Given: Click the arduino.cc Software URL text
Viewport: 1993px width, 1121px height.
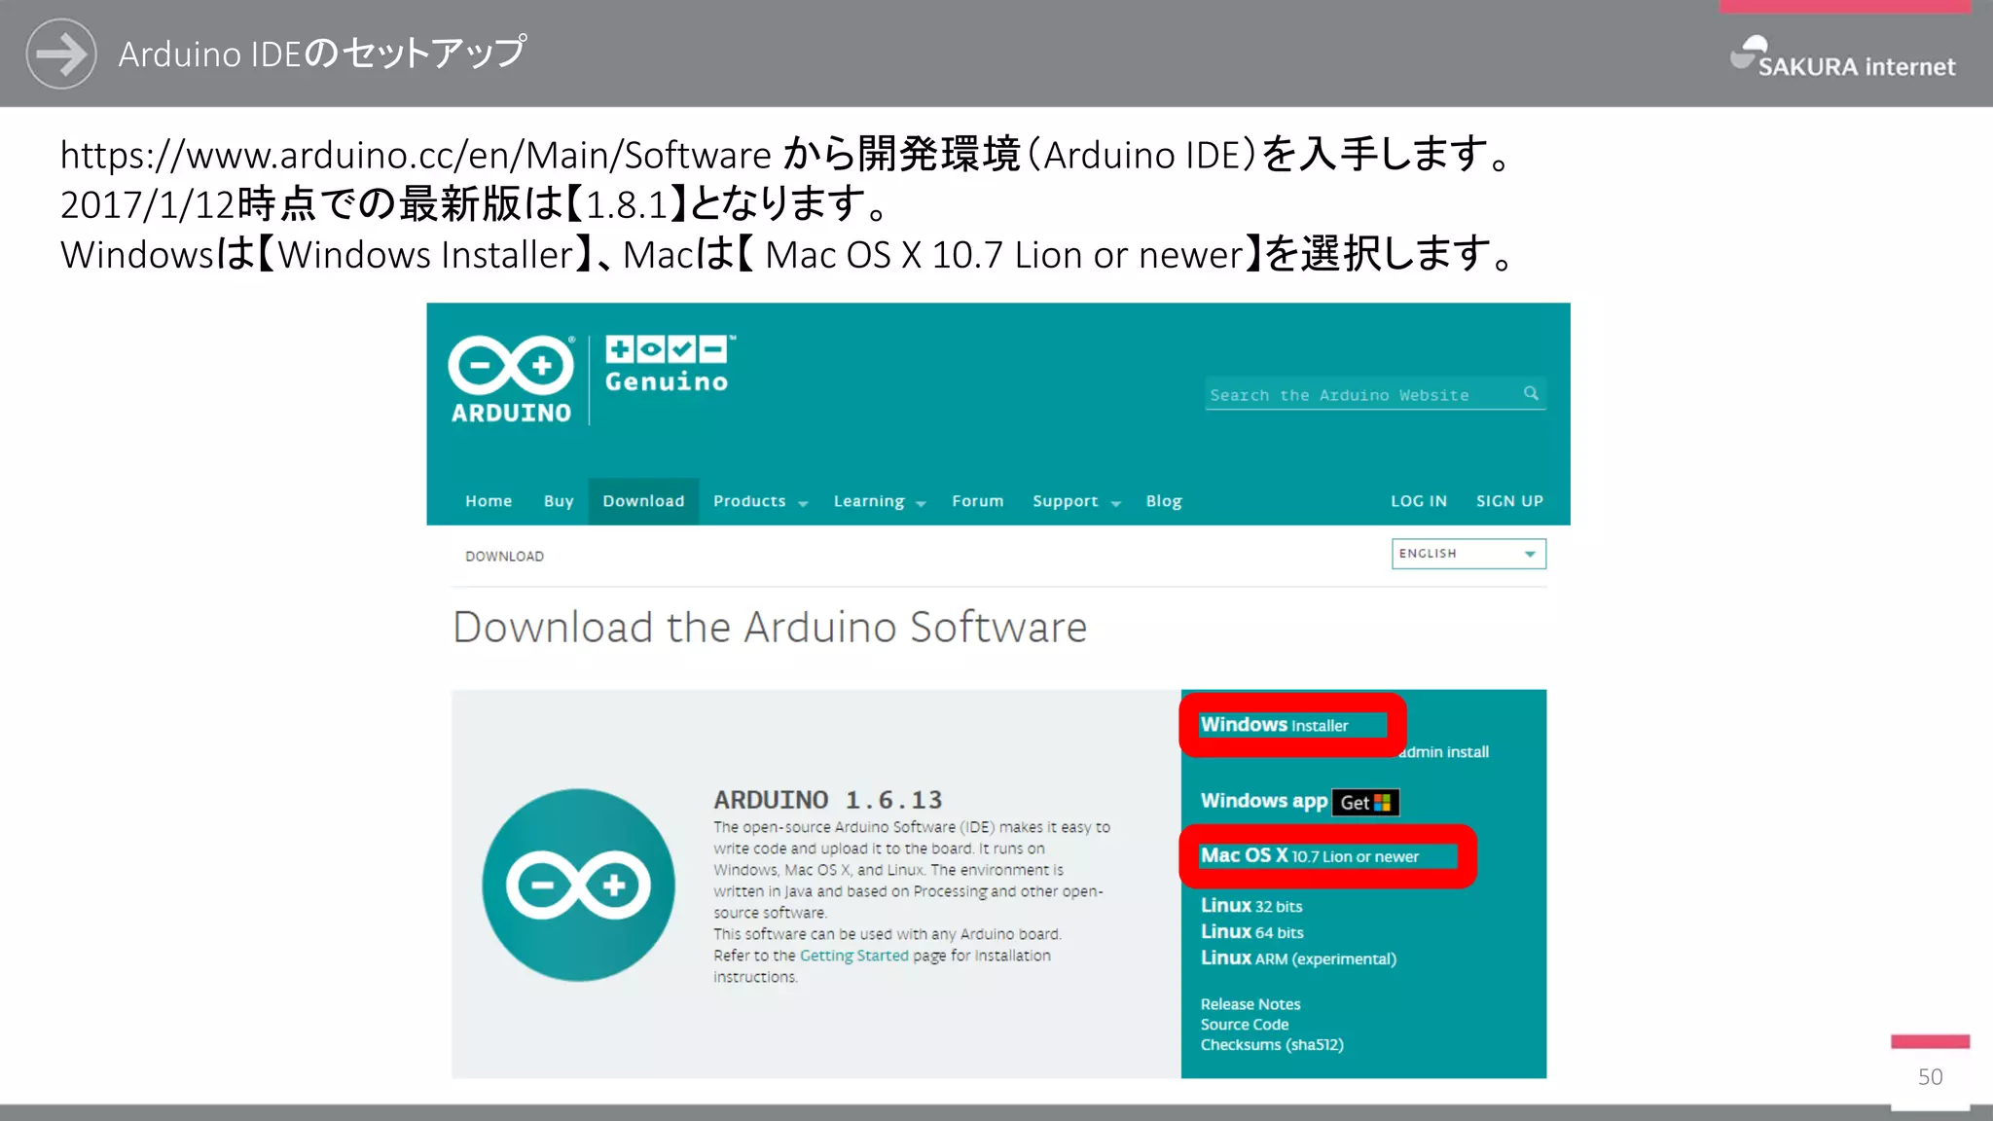Looking at the screenshot, I should 416,155.
